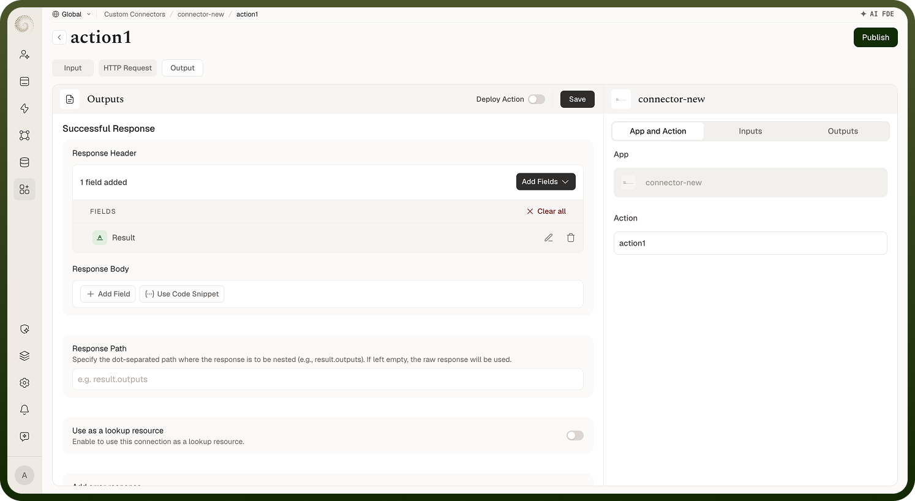Open the Add Fields dropdown
The height and width of the screenshot is (501, 915).
pos(546,182)
